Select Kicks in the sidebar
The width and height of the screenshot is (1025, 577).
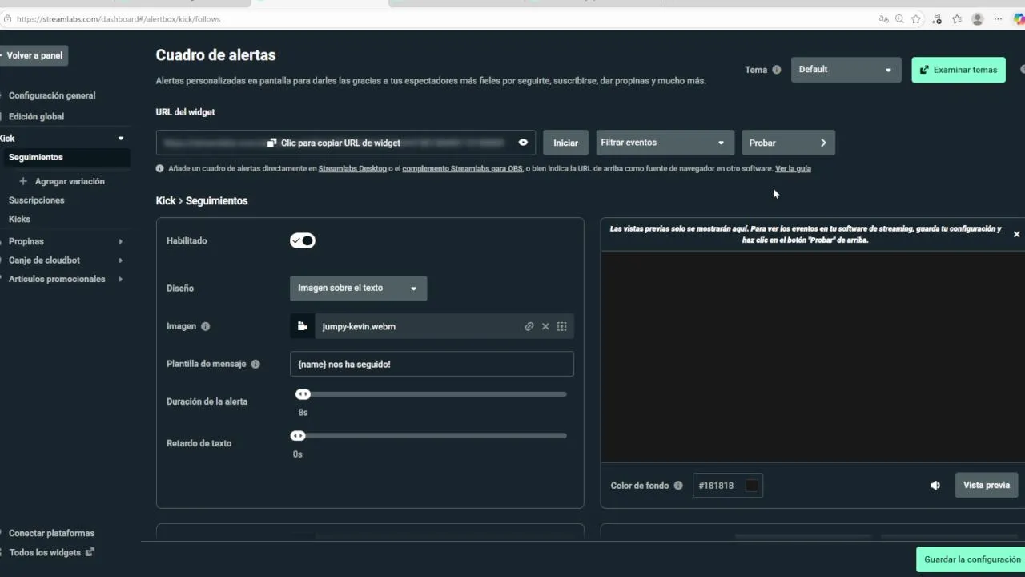[19, 219]
